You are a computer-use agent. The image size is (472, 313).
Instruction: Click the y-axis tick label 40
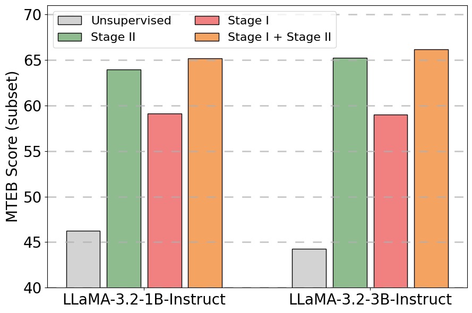click(33, 288)
